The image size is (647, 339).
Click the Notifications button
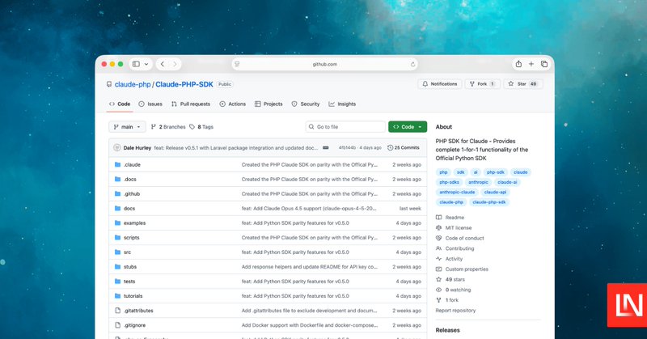439,84
